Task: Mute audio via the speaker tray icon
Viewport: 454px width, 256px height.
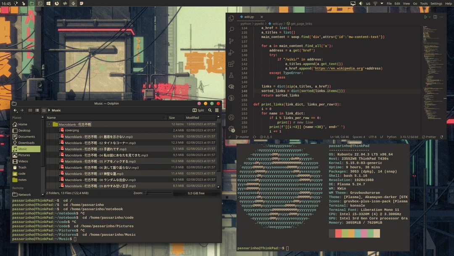Action: 361,3
